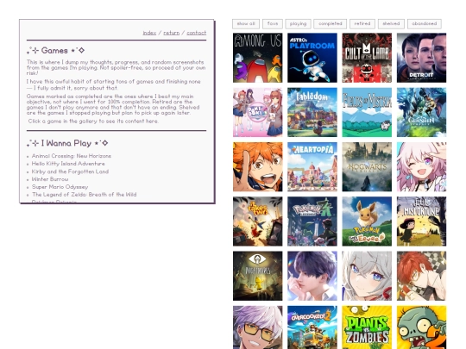Click Animal Crossing: New Horizons list item
This screenshot has width=466, height=349.
click(72, 156)
